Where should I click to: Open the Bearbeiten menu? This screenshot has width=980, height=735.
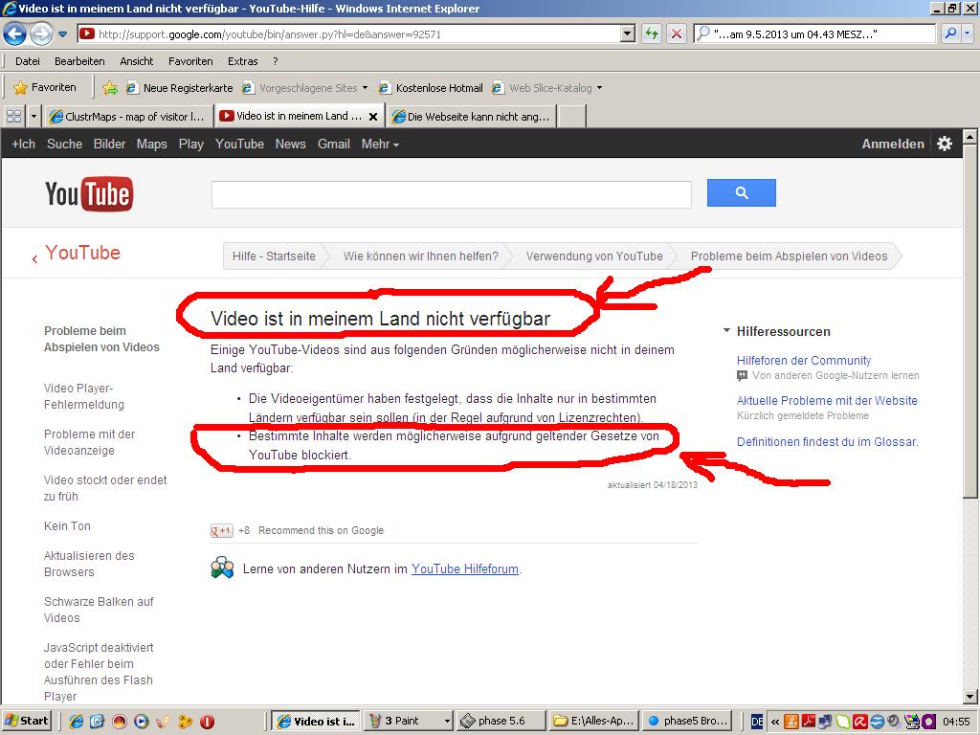click(79, 61)
